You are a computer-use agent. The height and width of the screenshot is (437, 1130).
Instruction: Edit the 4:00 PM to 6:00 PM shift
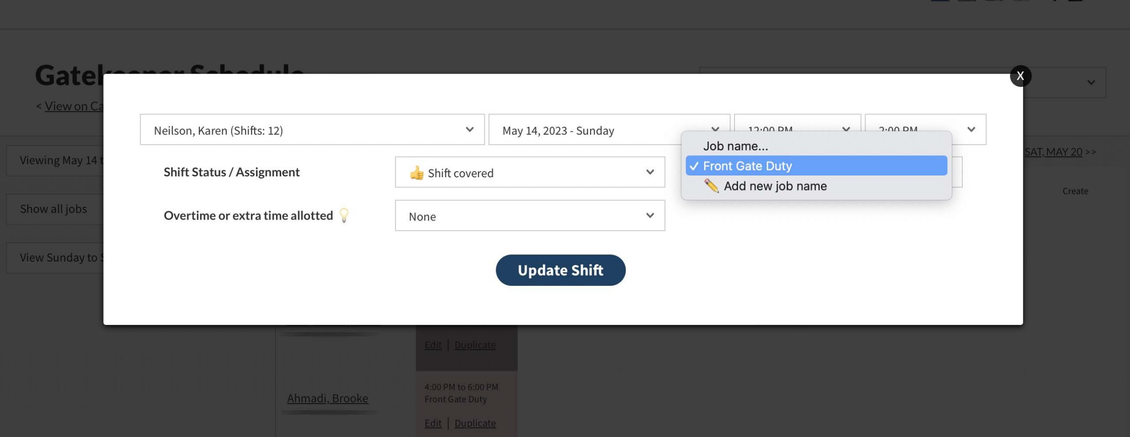[433, 423]
